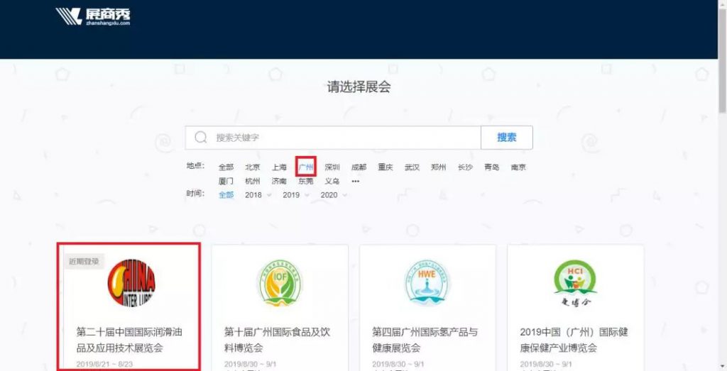Filter exhibitions by 北京
Viewport: 727px width, 371px height.
point(253,167)
